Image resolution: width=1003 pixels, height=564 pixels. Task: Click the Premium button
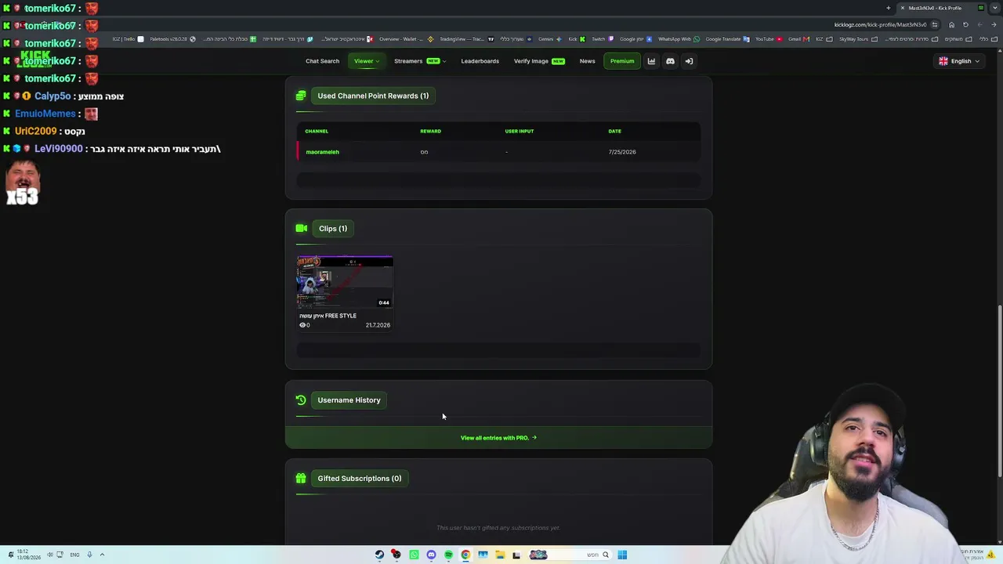click(622, 61)
